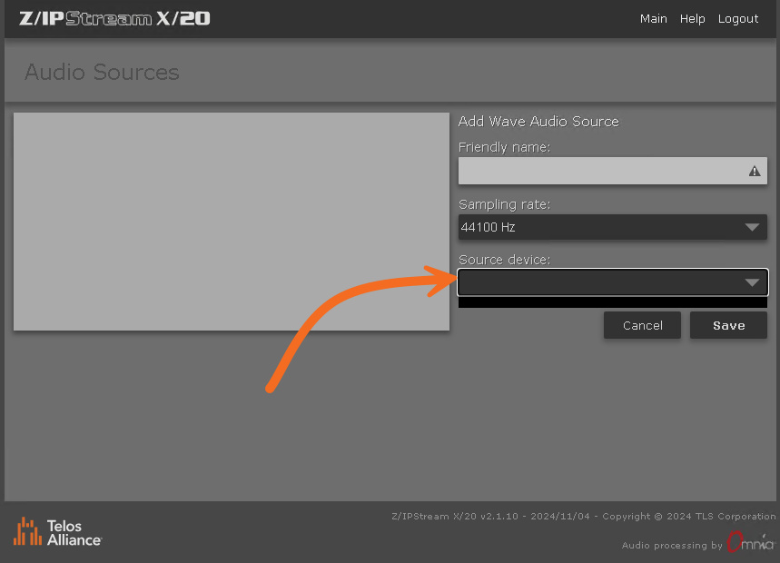Select the black dropdown list below Source device
780x563 pixels.
(612, 302)
